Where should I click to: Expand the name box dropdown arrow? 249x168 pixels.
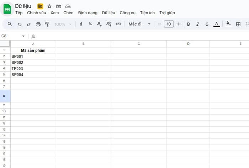23,36
